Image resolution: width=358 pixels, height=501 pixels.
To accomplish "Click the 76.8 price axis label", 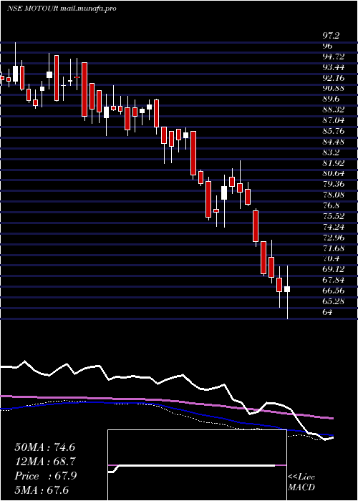I will click(331, 205).
